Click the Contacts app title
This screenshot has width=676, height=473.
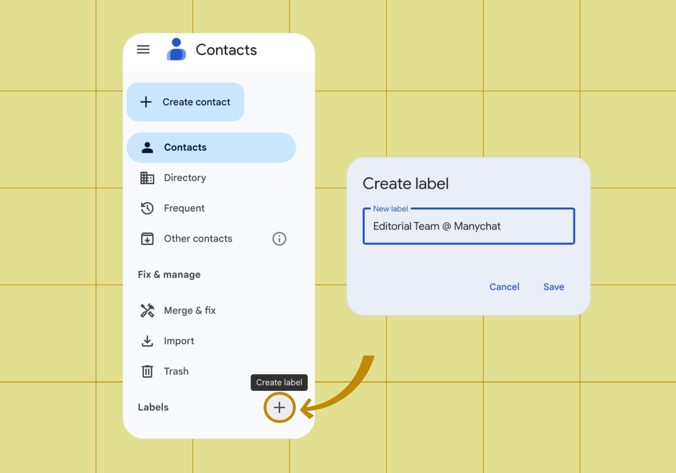pyautogui.click(x=226, y=50)
